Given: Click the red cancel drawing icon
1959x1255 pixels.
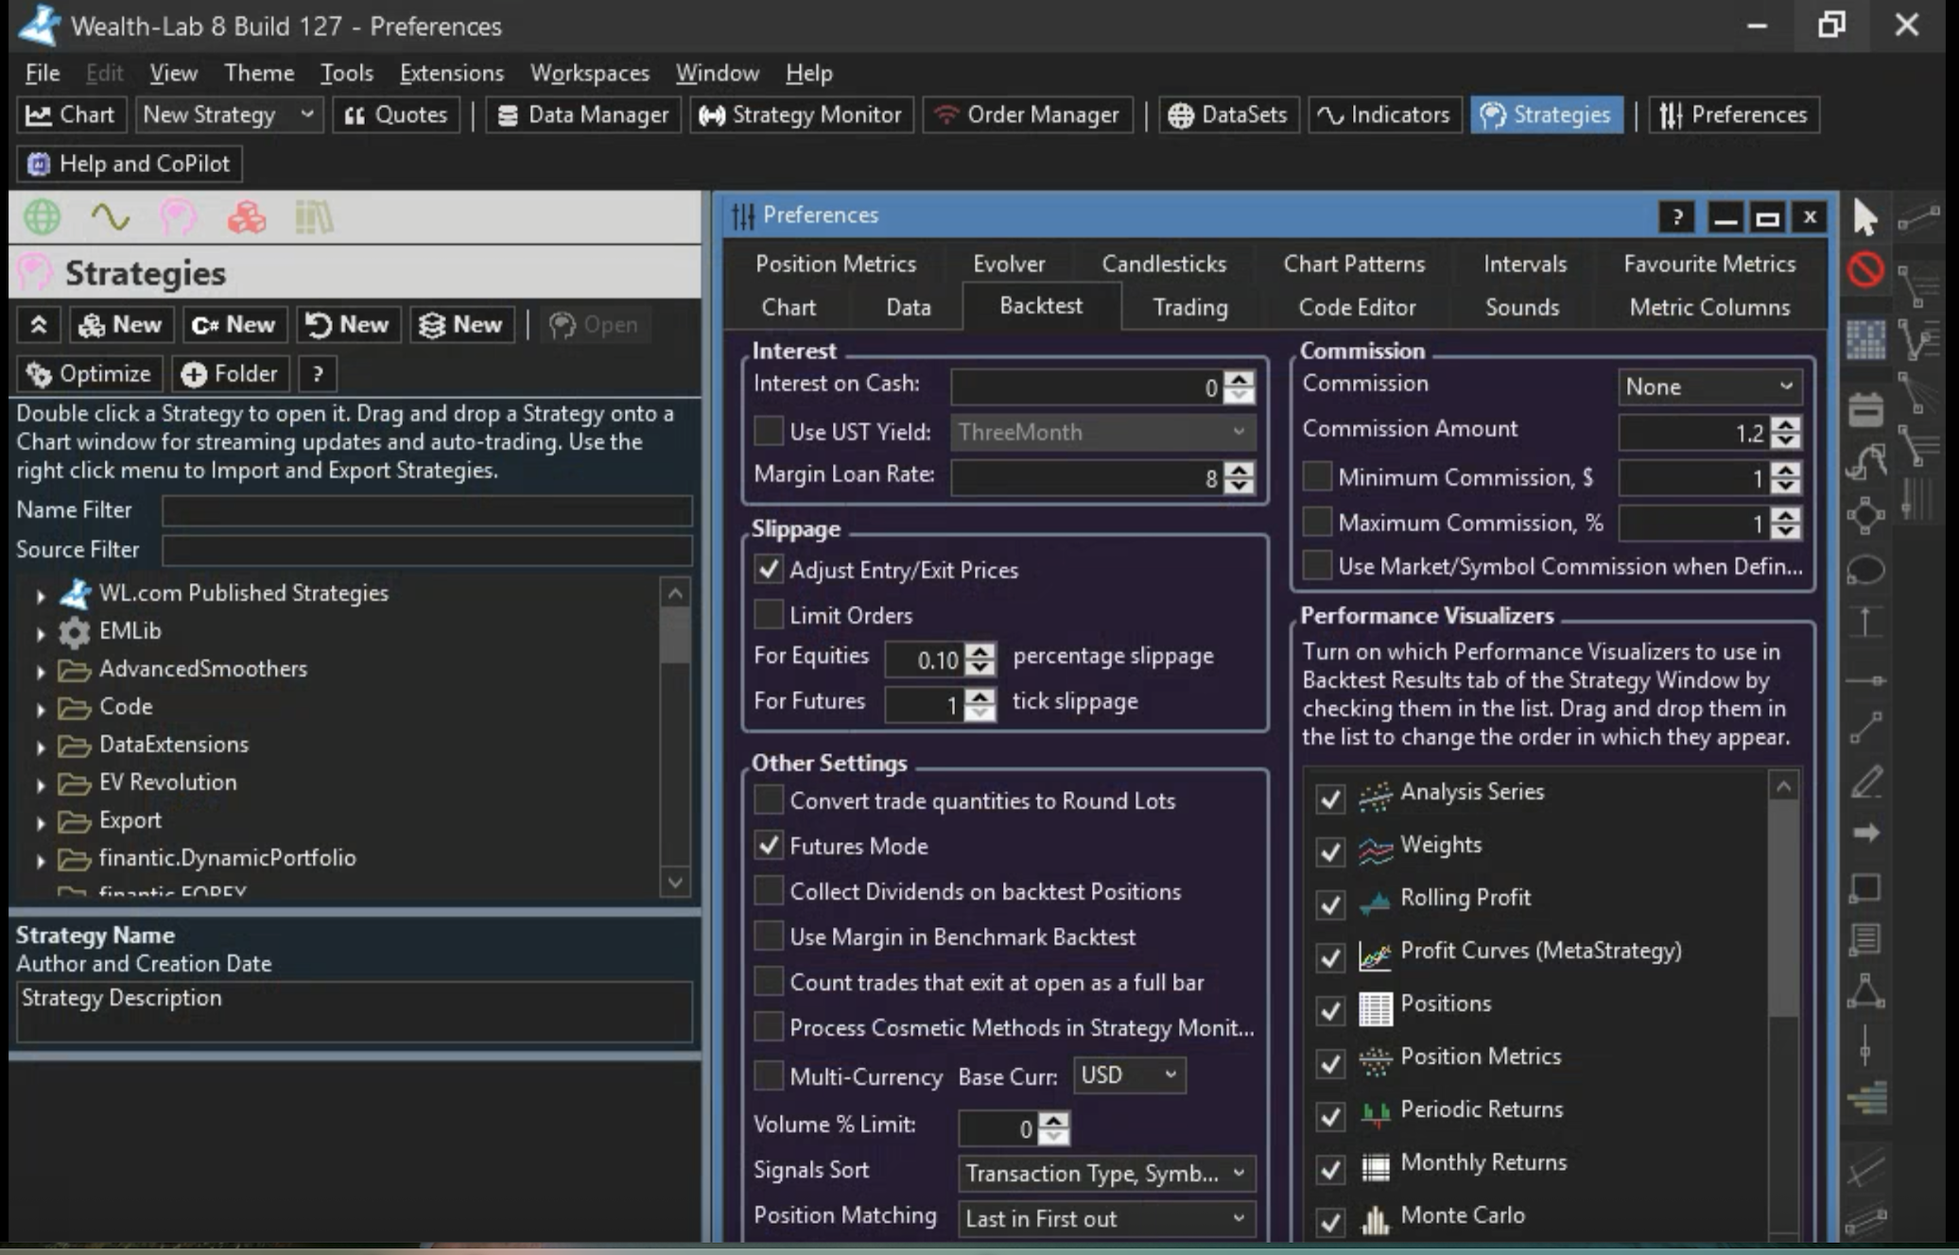Looking at the screenshot, I should tap(1865, 270).
